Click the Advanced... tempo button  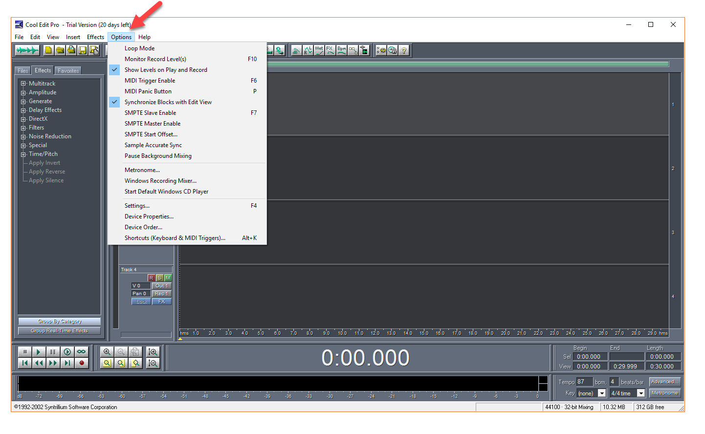click(x=665, y=382)
